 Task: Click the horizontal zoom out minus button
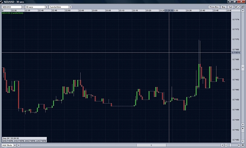(226, 145)
